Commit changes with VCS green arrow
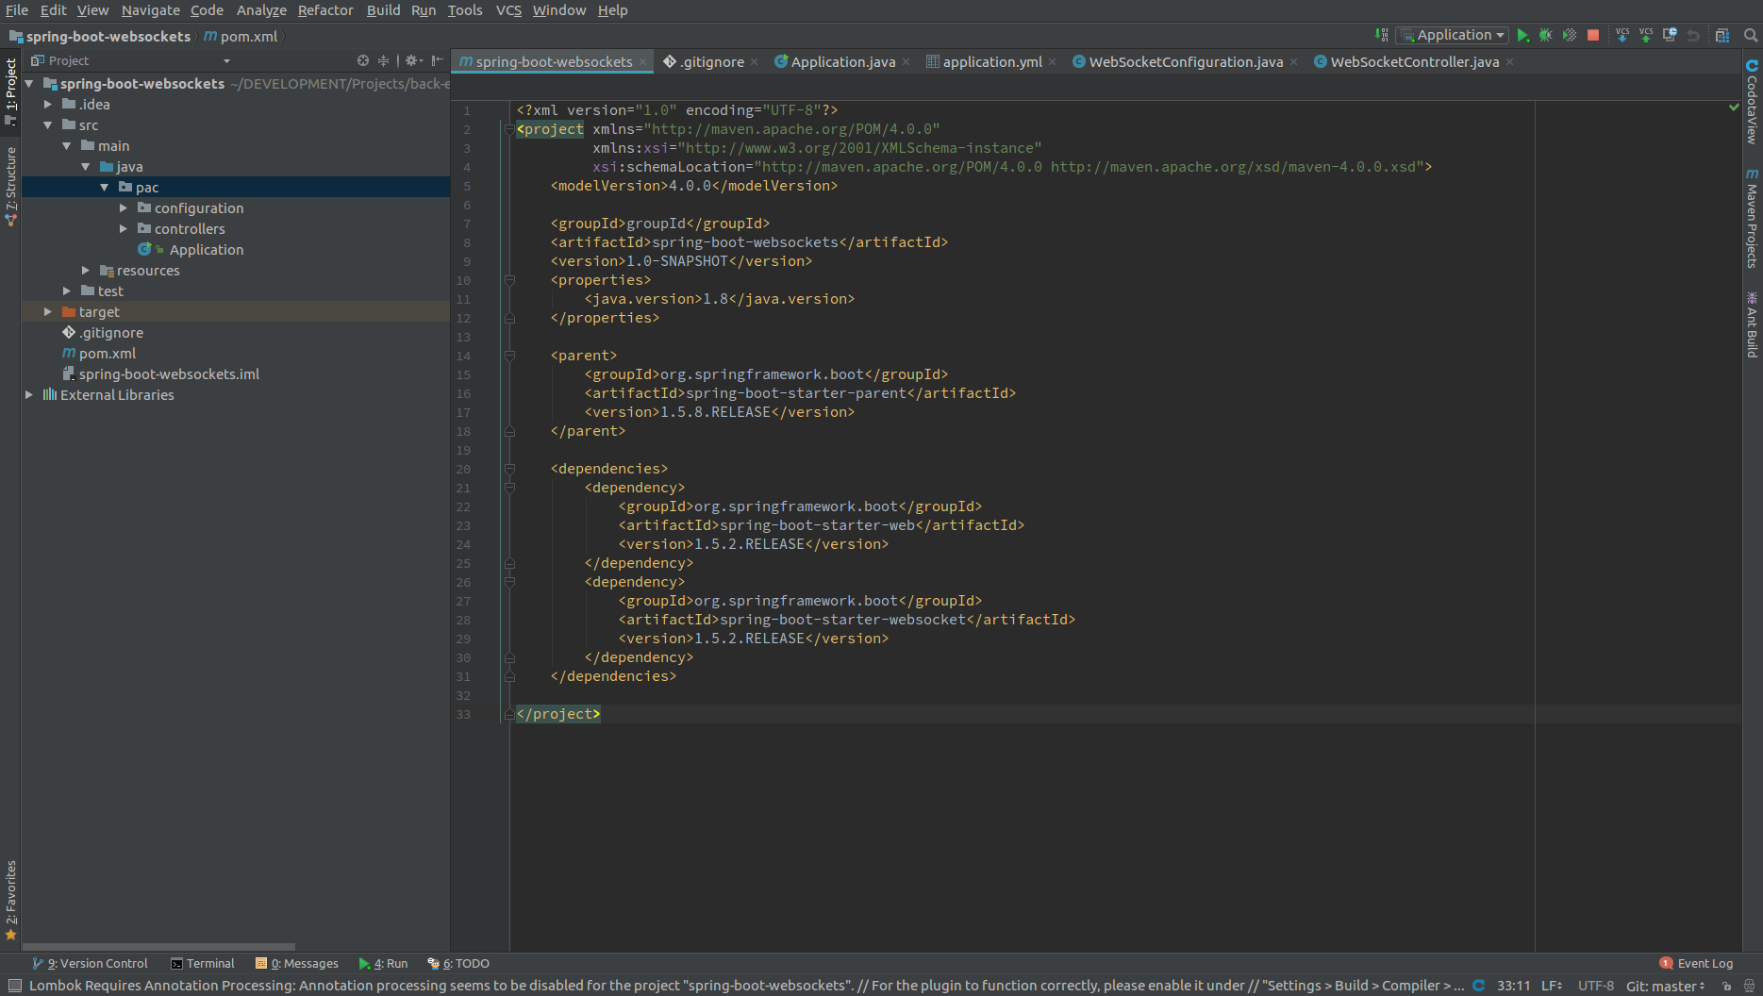 pos(1646,35)
